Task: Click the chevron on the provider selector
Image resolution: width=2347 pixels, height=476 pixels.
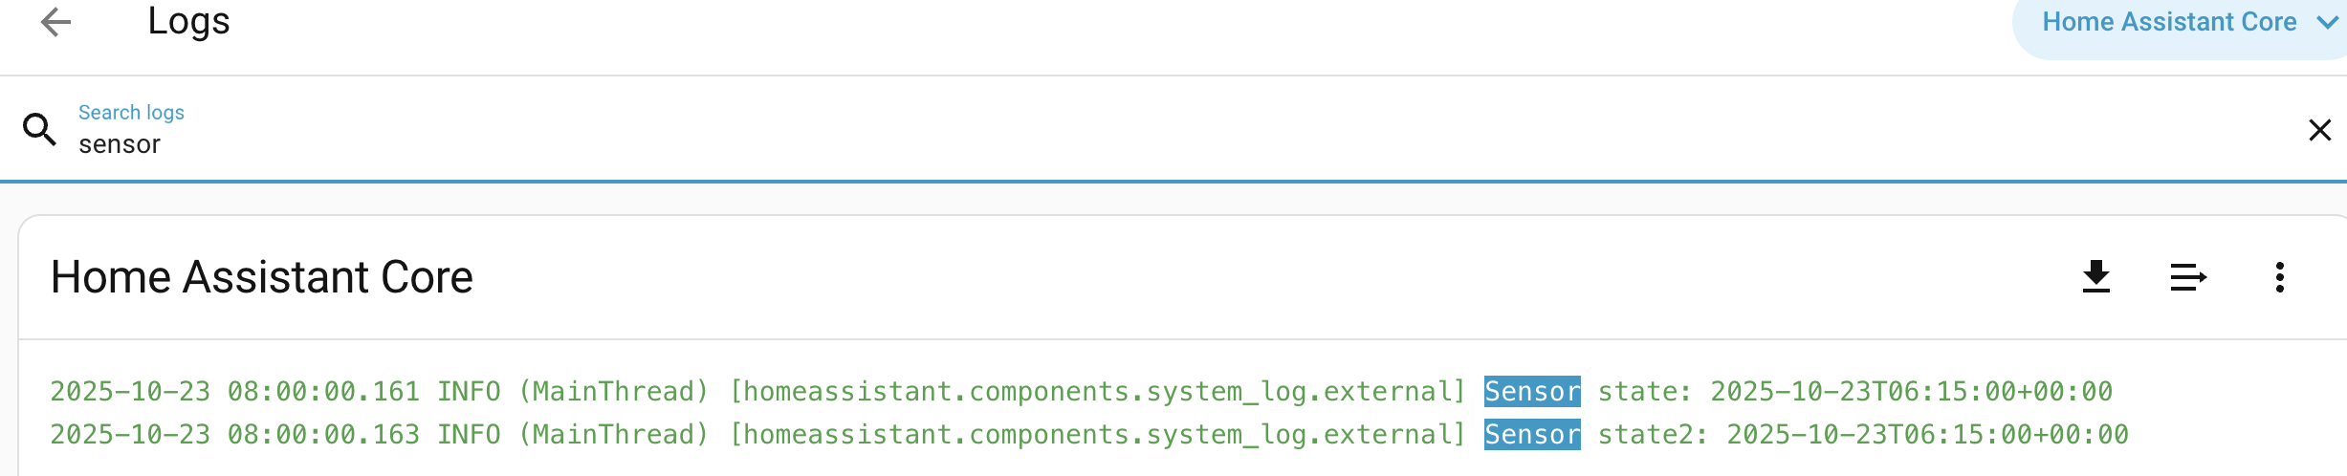Action: pos(2327,22)
